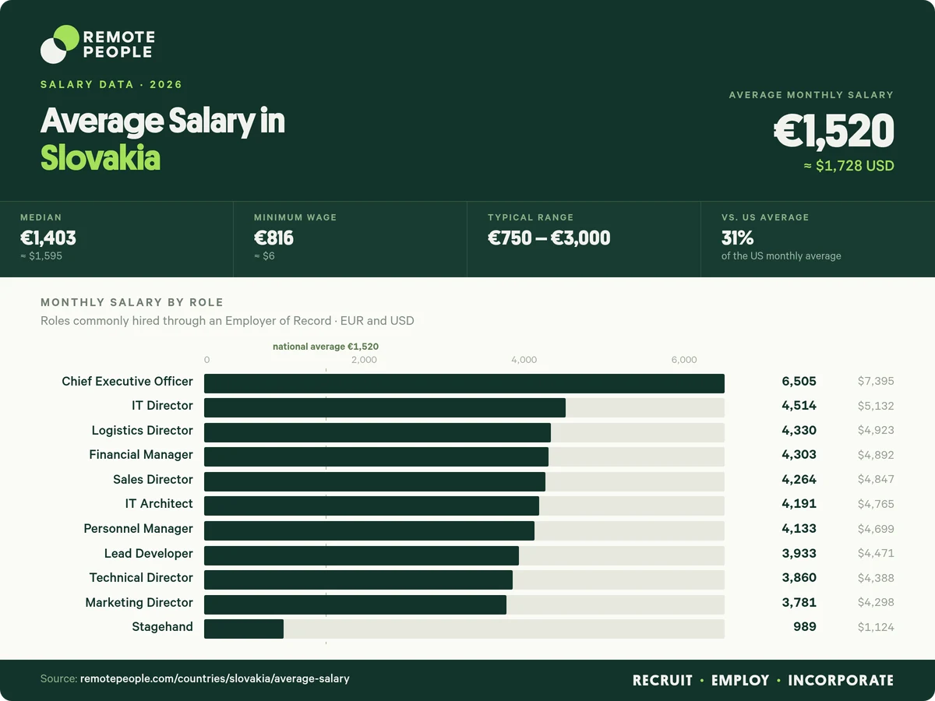
Task: Click the Sales Director role label
Action: [153, 480]
